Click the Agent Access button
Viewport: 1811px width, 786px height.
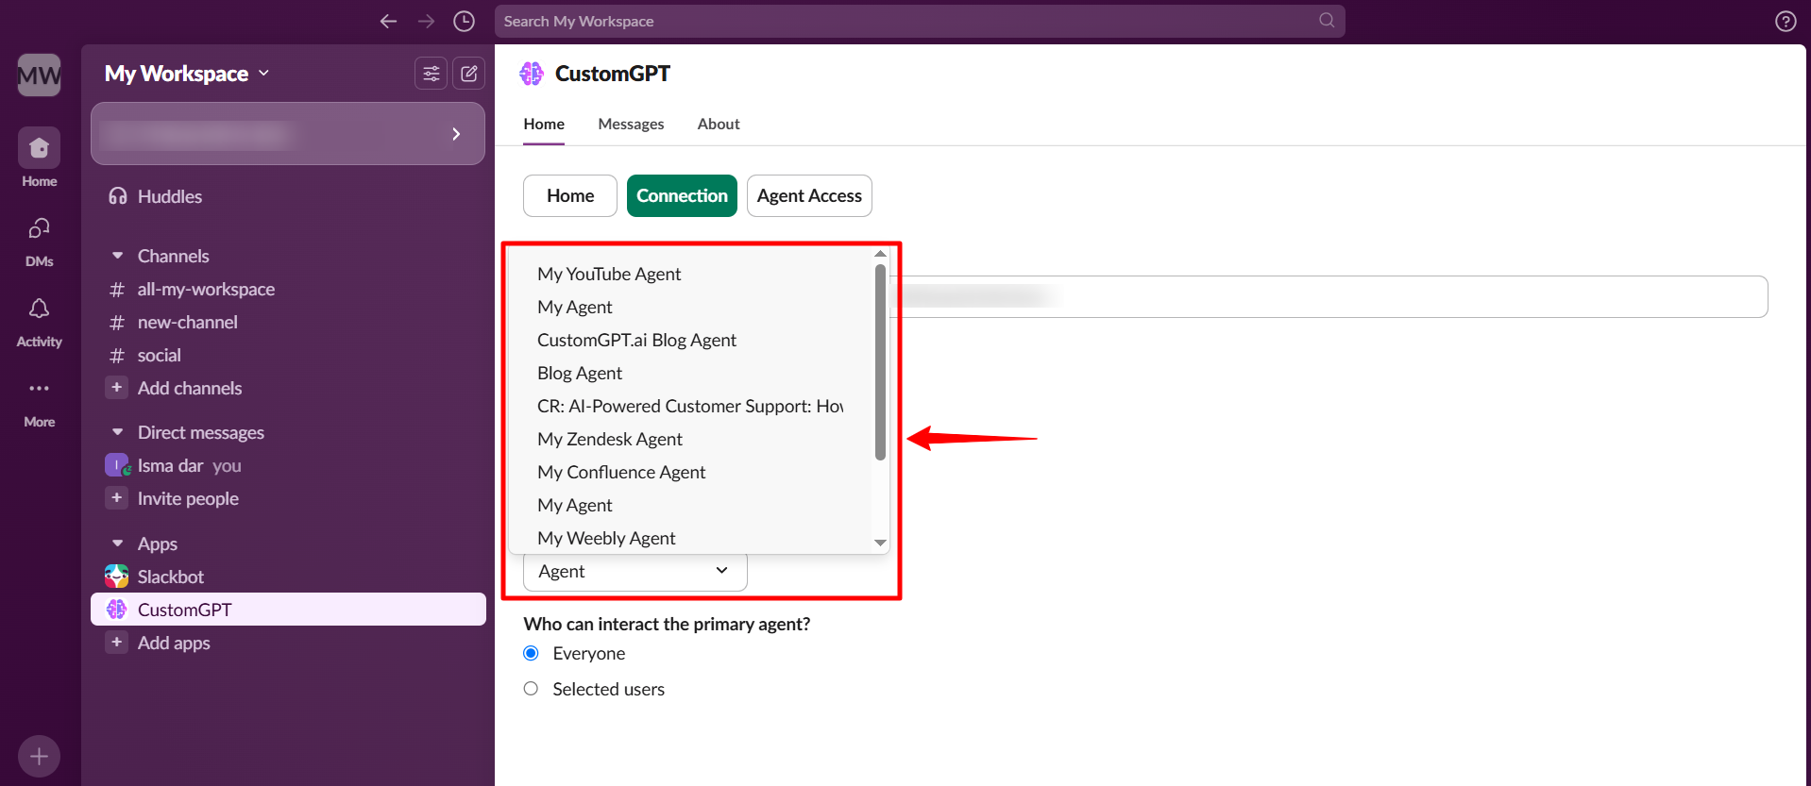point(809,195)
